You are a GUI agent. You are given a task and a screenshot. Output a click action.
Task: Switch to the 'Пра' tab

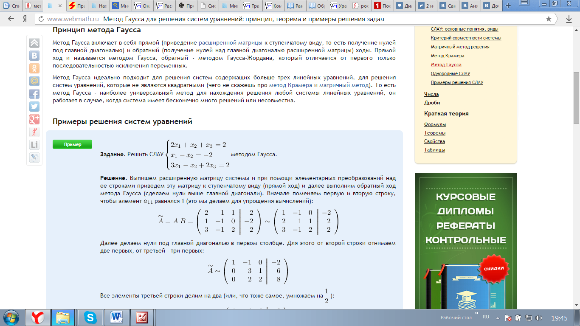[x=76, y=6]
